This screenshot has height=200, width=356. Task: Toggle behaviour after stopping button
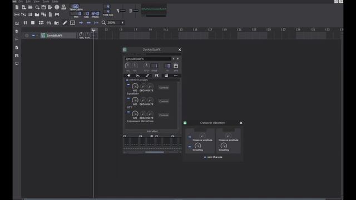click(96, 23)
